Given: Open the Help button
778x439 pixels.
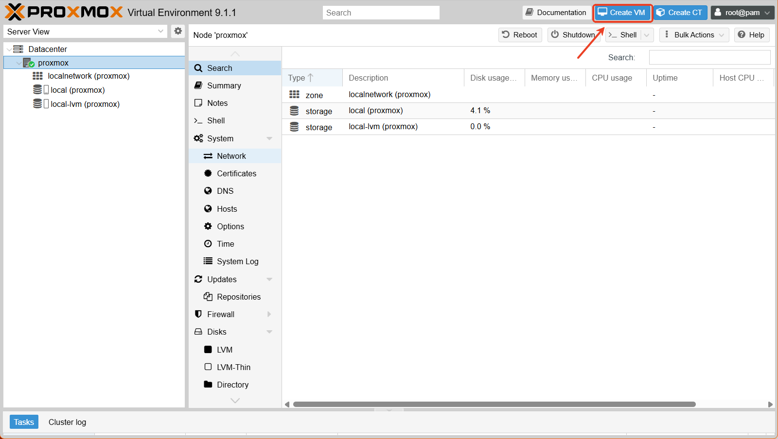Looking at the screenshot, I should 751,35.
